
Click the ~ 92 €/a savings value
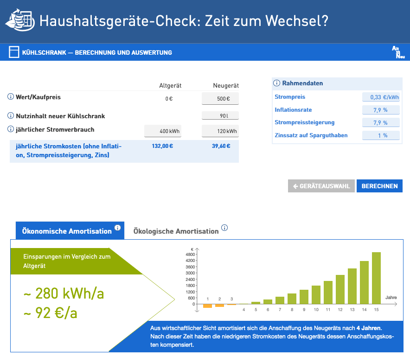tap(51, 313)
